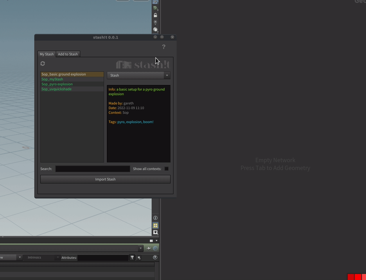
Task: Enable the Show all contexts checkbox
Action: (166, 169)
